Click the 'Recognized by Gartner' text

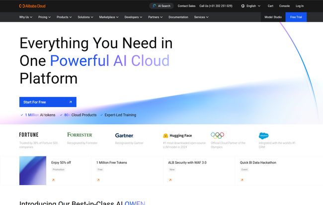(129, 143)
